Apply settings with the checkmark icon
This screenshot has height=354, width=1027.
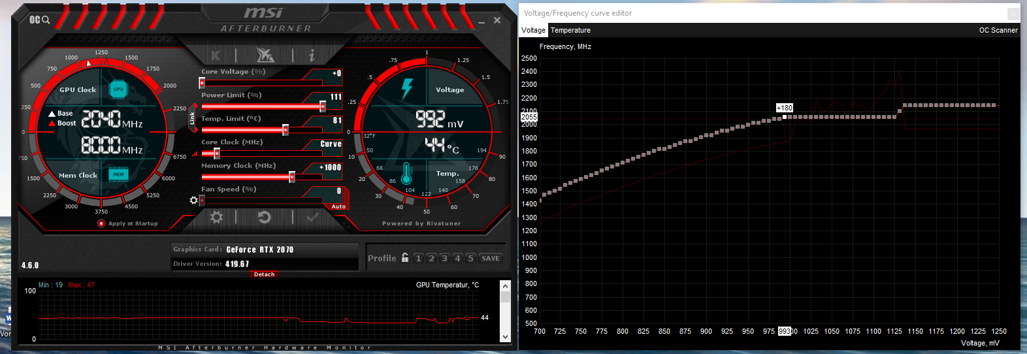pyautogui.click(x=312, y=217)
